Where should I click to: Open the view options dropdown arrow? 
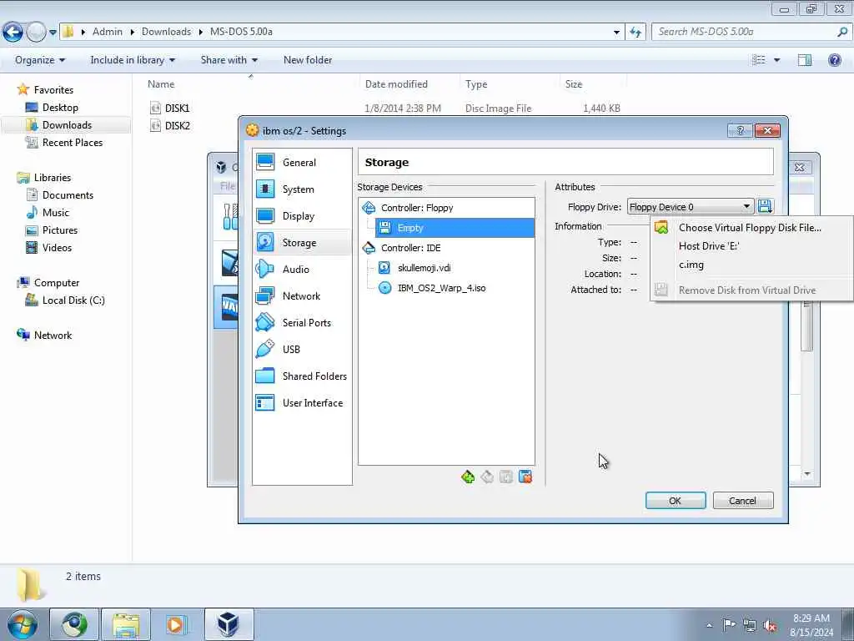(x=777, y=60)
